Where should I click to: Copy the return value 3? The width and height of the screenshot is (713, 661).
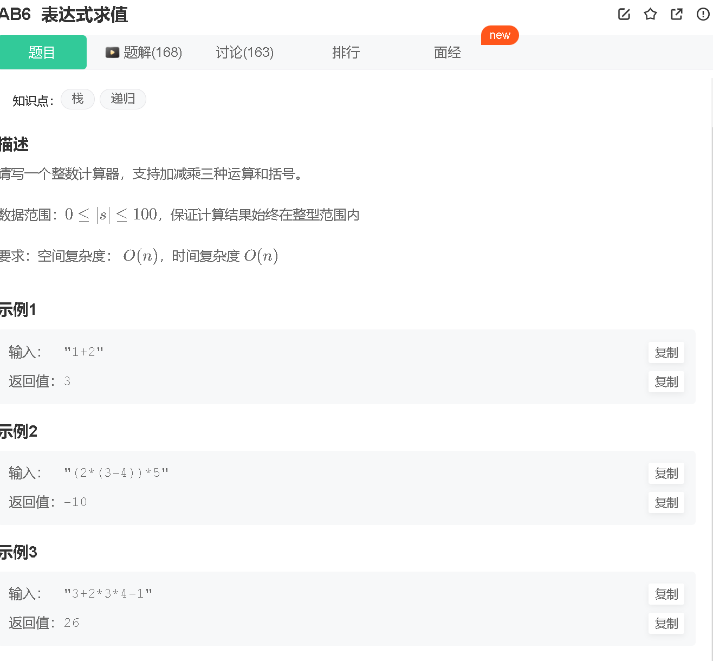click(x=666, y=382)
